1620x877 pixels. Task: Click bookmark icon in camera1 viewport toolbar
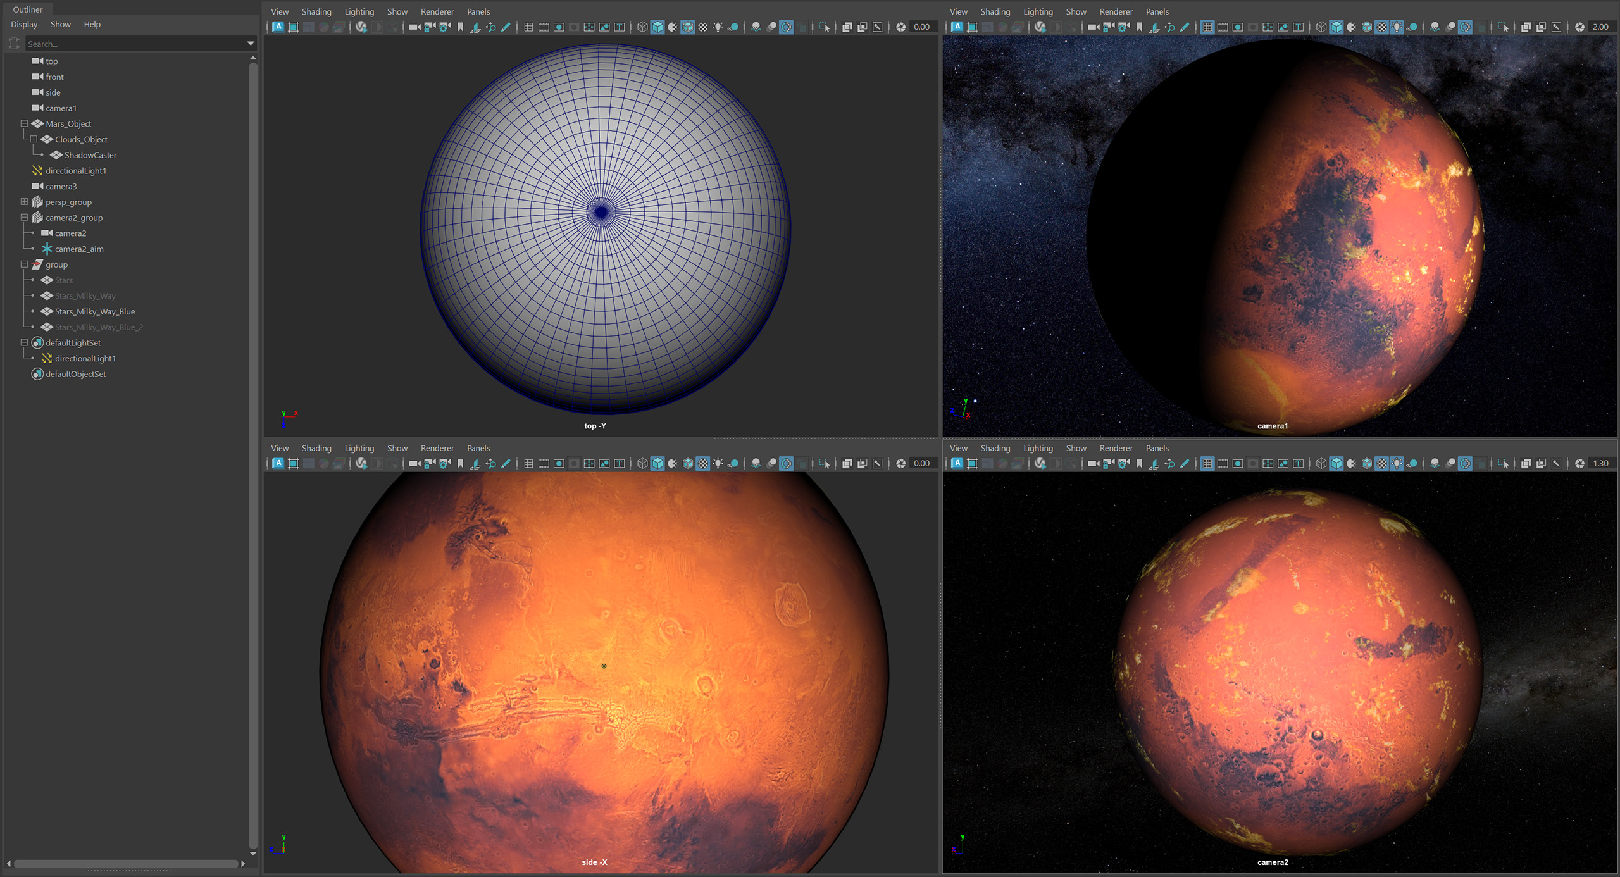coord(1139,27)
